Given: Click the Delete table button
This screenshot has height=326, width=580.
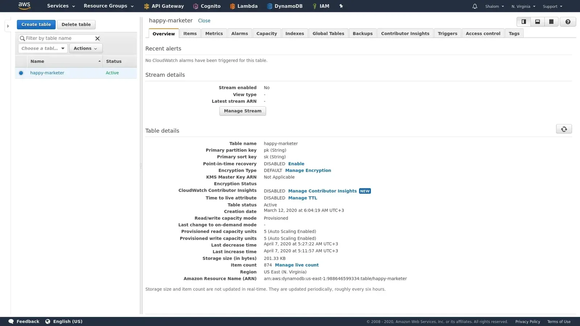Looking at the screenshot, I should point(76,25).
